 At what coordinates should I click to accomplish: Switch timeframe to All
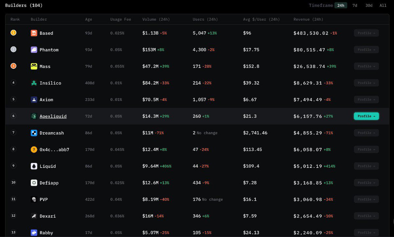pyautogui.click(x=383, y=6)
